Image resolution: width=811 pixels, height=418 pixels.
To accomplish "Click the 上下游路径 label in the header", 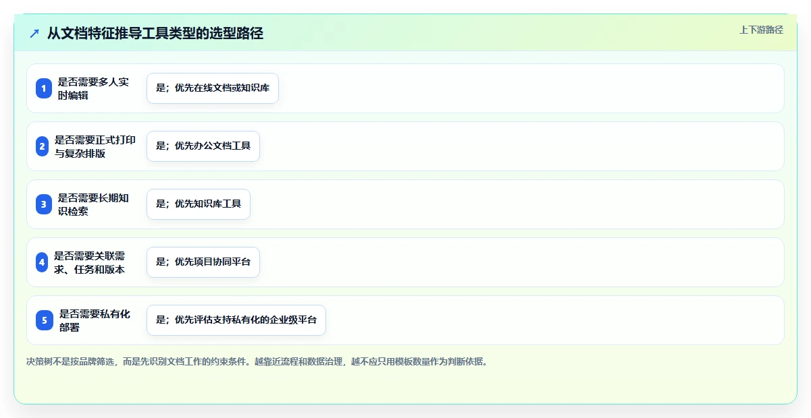I will coord(761,30).
